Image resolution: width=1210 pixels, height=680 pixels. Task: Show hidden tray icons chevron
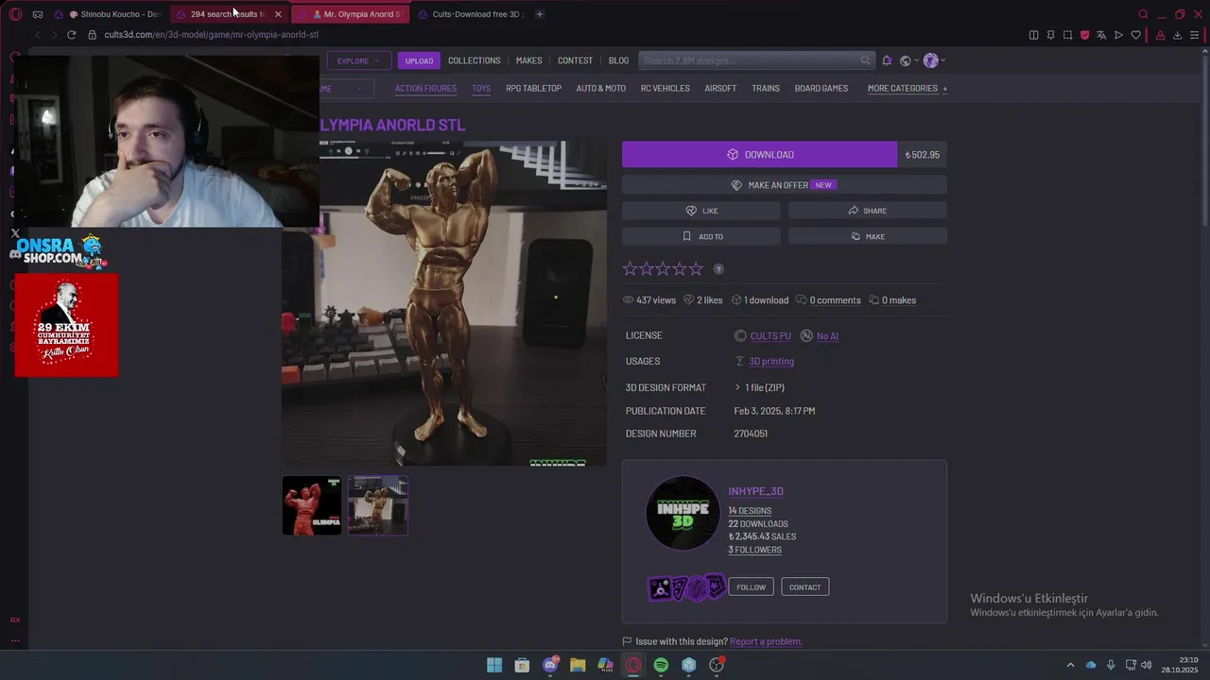[x=1070, y=665]
